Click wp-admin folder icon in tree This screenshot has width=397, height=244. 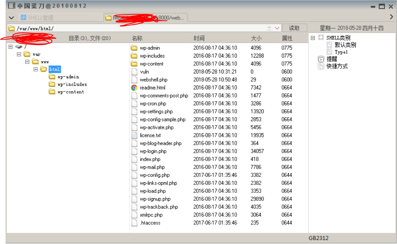point(52,77)
